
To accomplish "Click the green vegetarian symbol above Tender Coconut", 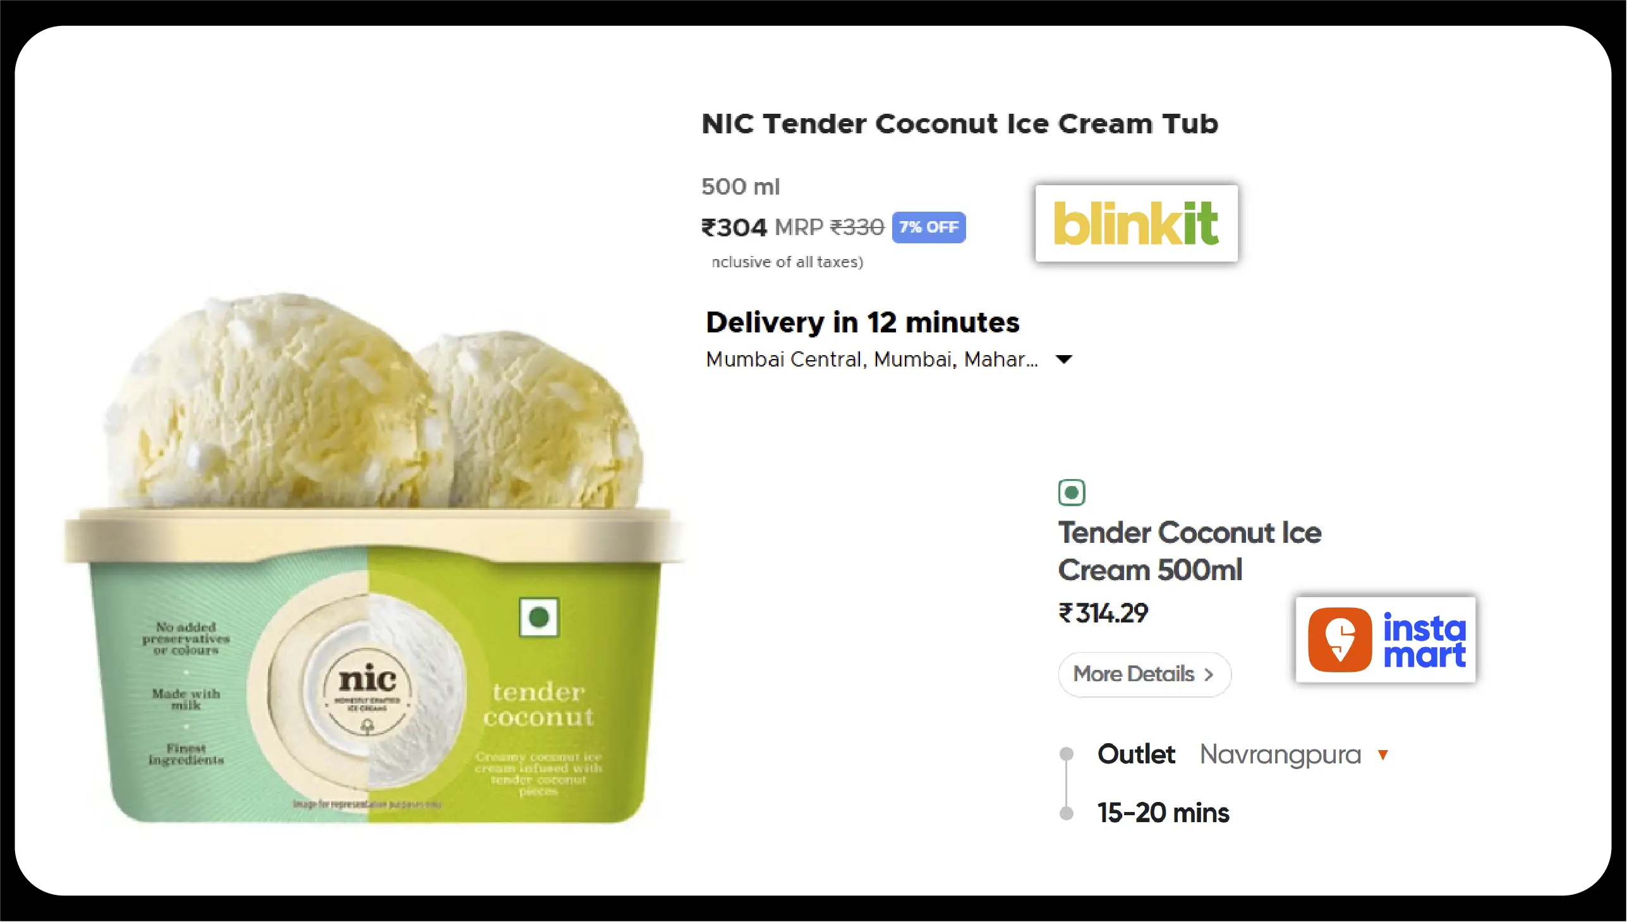I will [1071, 492].
